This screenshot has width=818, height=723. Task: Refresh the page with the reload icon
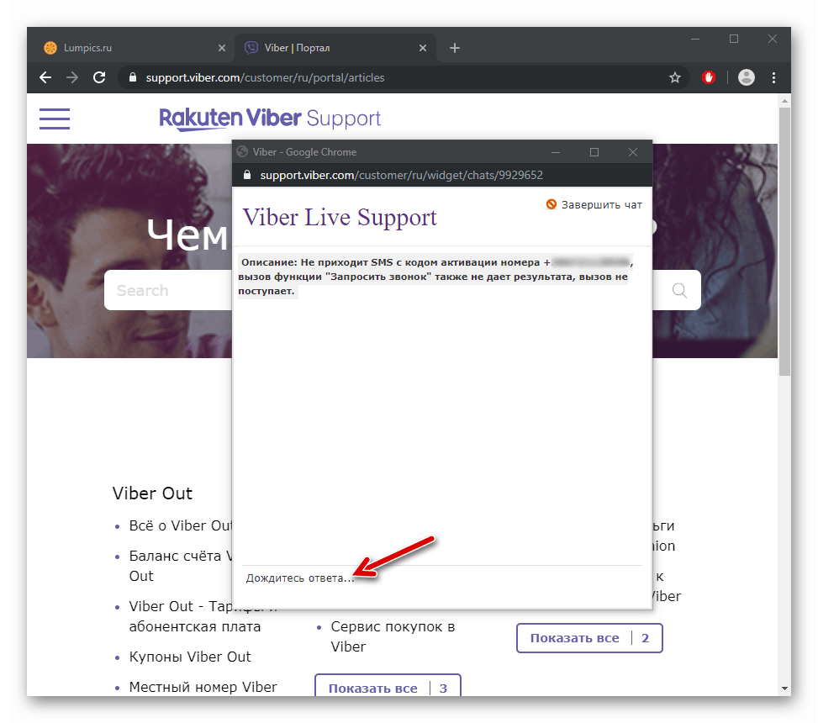pos(98,77)
